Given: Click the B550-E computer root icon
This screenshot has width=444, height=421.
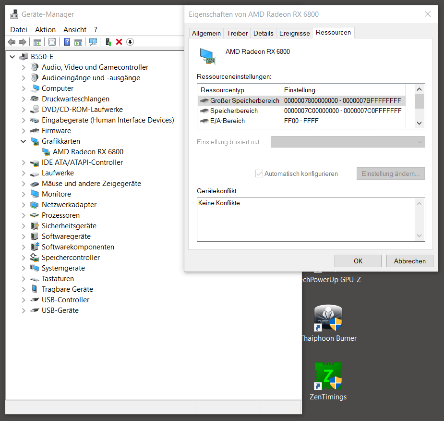Looking at the screenshot, I should [24, 57].
